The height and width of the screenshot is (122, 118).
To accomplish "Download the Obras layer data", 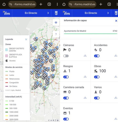I will [x=116, y=77].
